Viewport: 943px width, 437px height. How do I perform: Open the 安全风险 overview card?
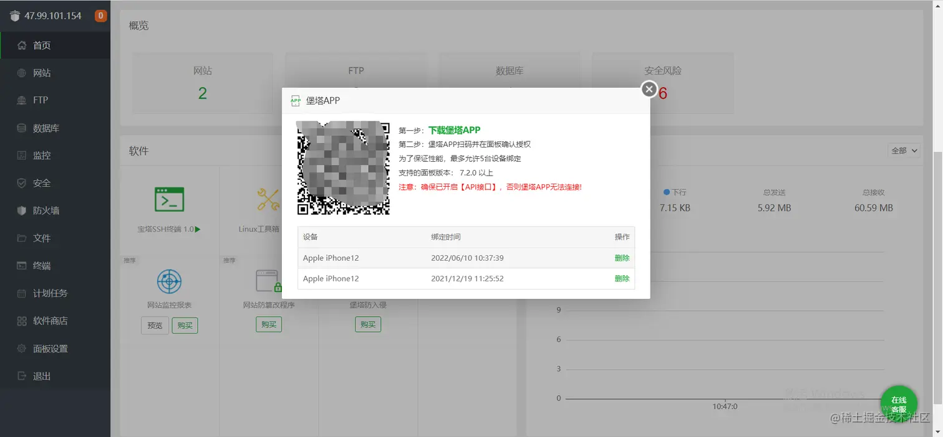(663, 83)
